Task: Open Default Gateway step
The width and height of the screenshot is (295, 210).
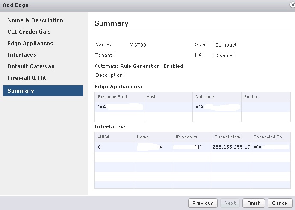Action: click(31, 67)
